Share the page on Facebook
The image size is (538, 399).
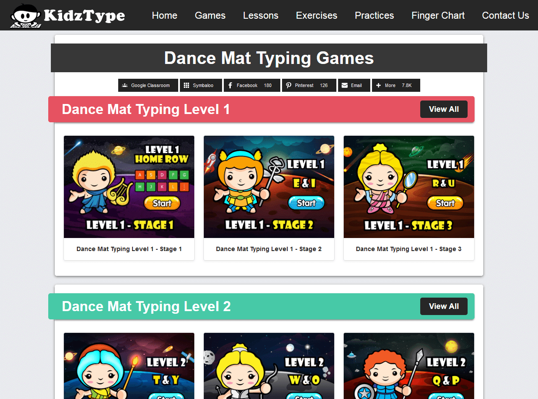(x=252, y=85)
